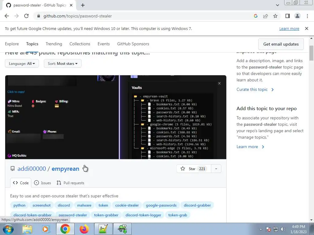Click the token-grabber topic tag

click(x=106, y=215)
